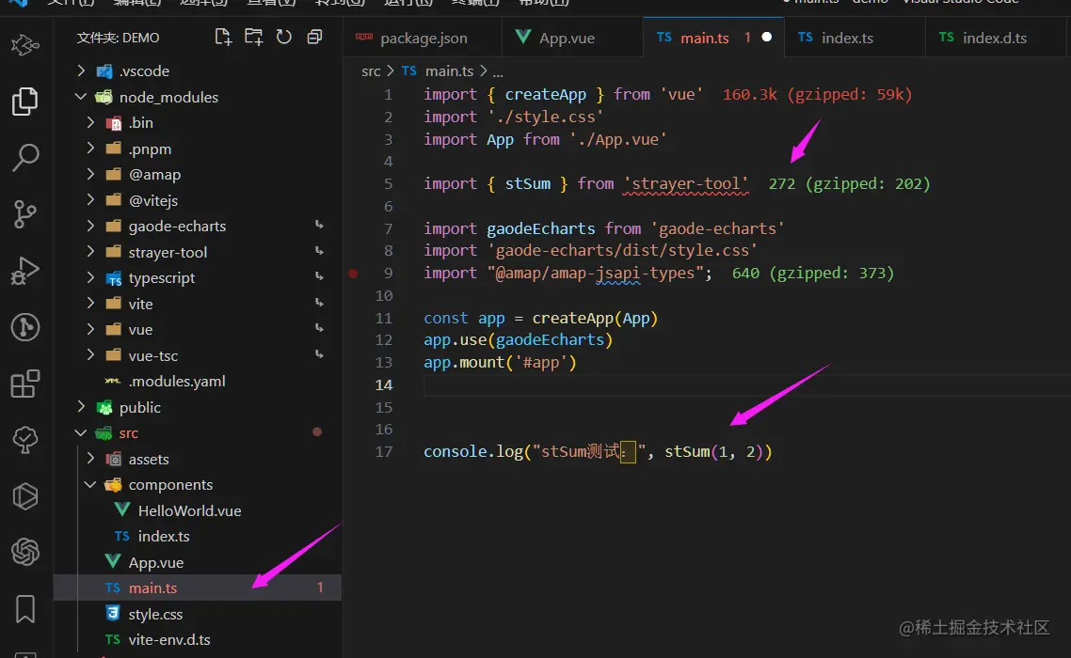Screen dimensions: 1071x658
Task: Open the Bookmarks panel icon
Action: click(x=25, y=608)
